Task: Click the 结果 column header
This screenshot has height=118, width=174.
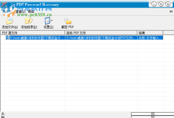Action: pyautogui.click(x=150, y=33)
